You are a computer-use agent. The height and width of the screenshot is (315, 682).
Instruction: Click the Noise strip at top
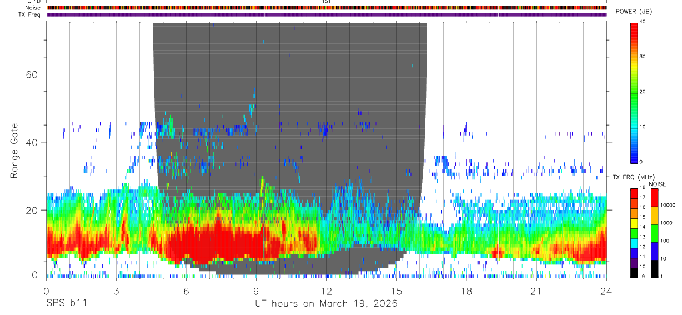[327, 8]
